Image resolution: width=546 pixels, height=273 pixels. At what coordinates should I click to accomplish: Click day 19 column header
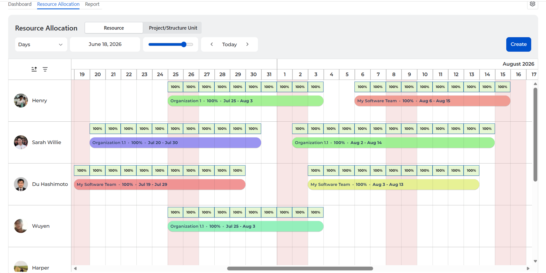click(82, 74)
